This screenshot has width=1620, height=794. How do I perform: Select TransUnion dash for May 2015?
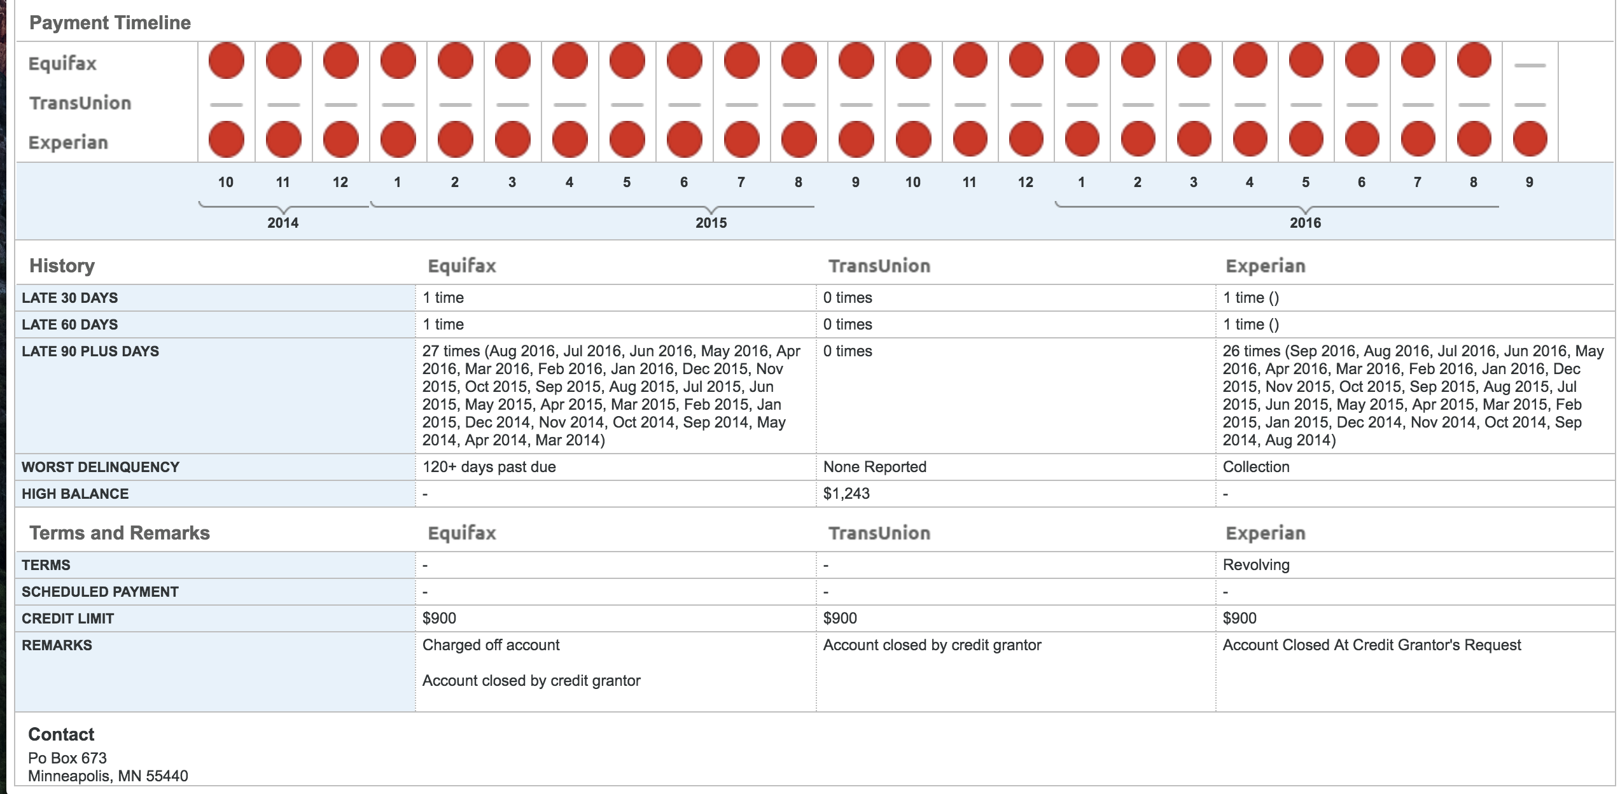[x=627, y=104]
